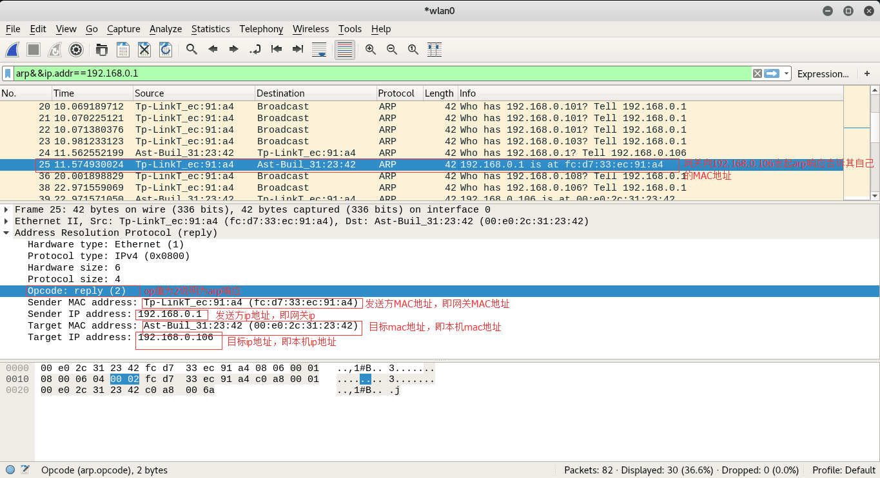Open the Tools menu
This screenshot has height=478, width=880.
350,29
